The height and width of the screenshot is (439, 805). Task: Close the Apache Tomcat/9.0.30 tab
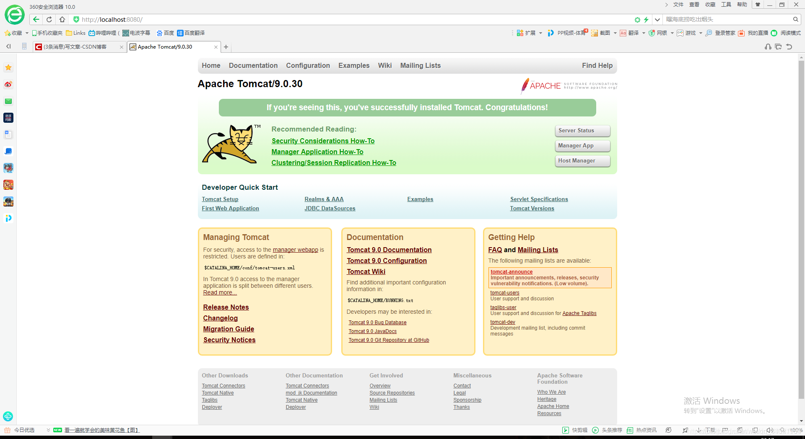(x=216, y=47)
